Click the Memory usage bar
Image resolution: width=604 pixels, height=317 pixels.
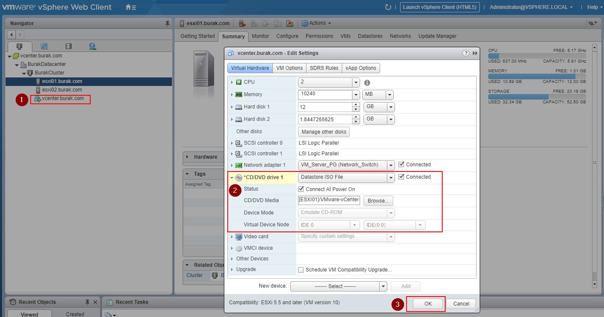point(537,77)
